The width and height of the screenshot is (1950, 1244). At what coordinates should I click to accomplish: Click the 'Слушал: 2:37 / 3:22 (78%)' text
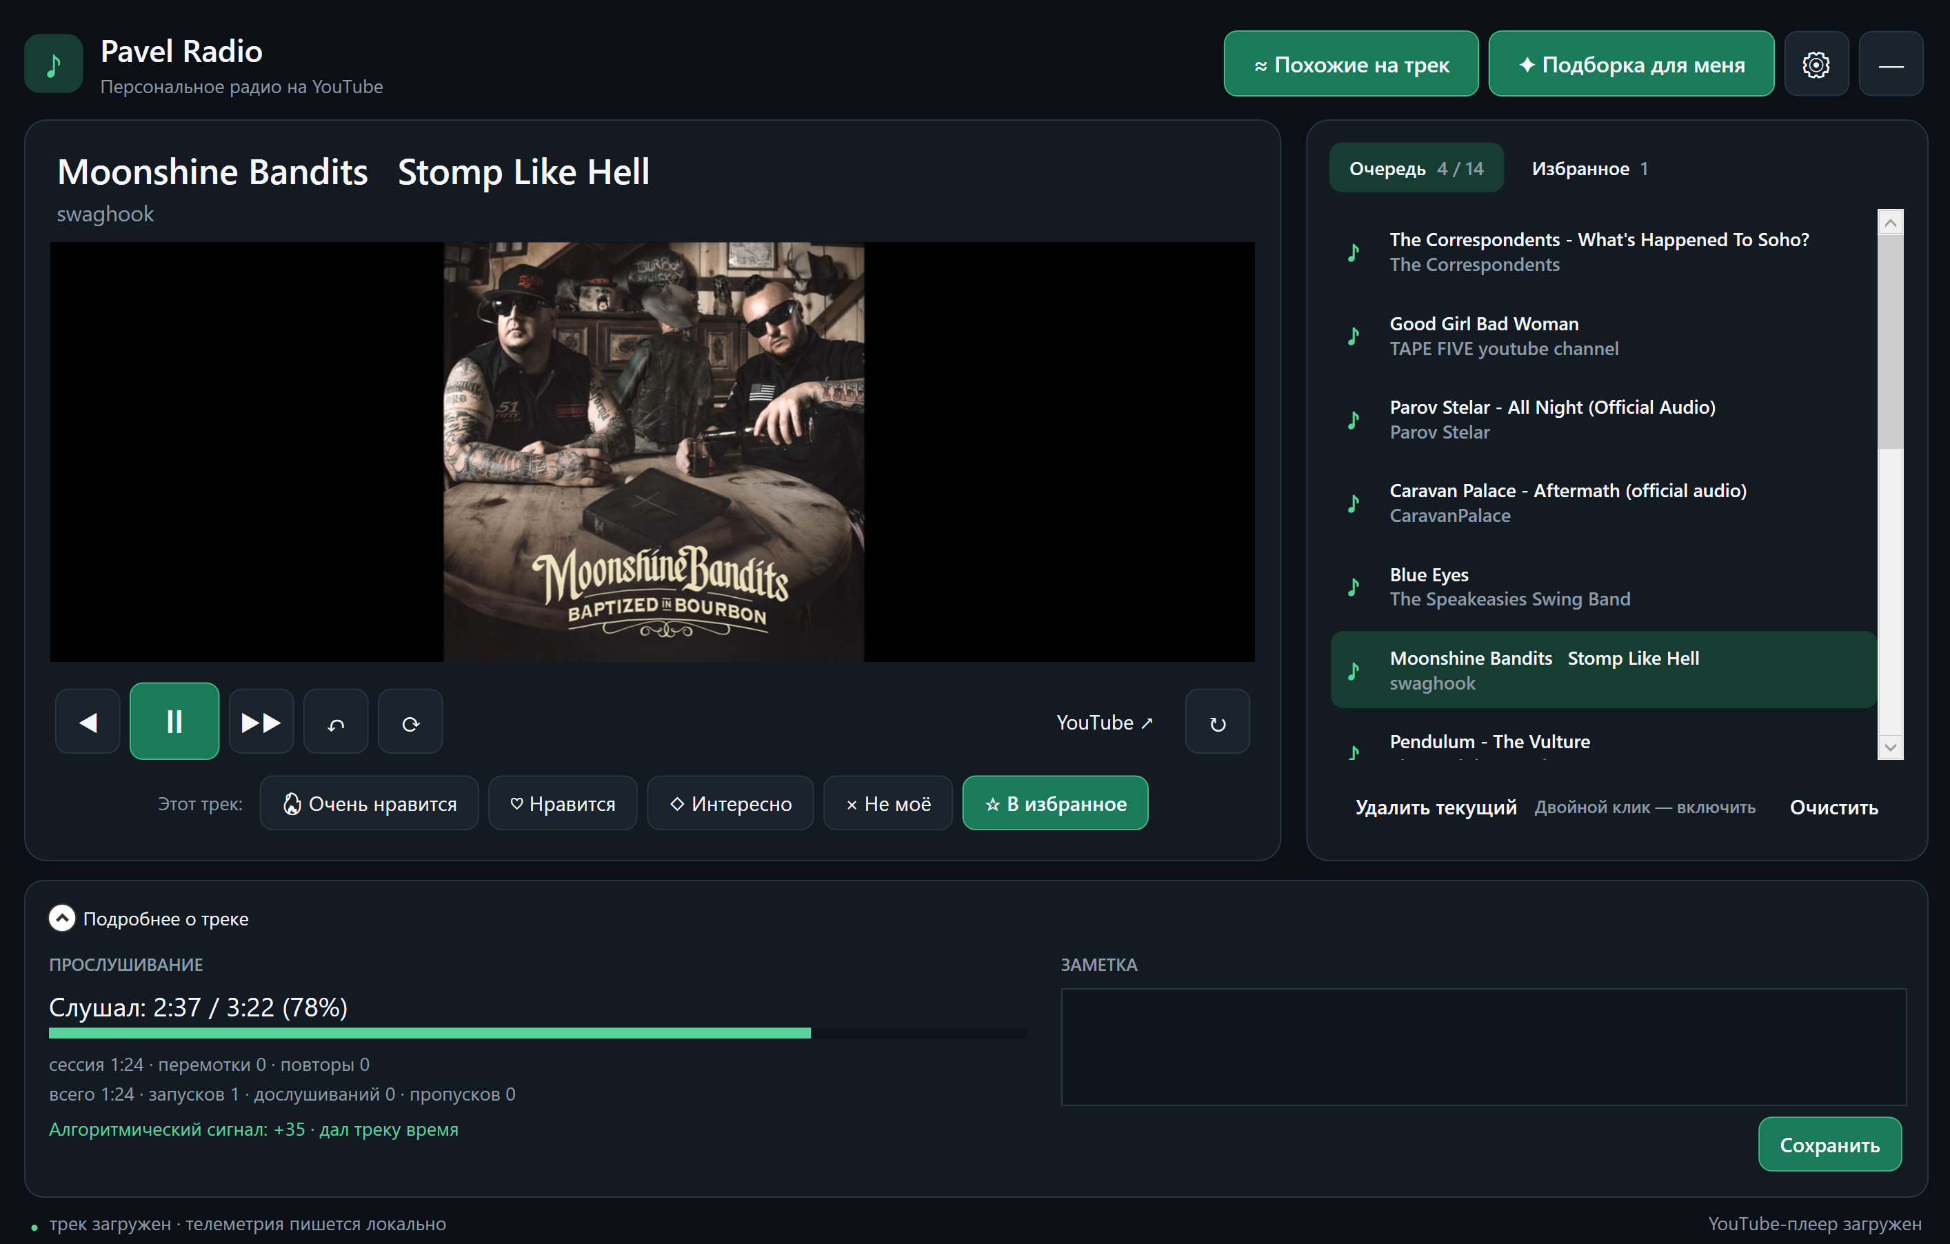199,1007
